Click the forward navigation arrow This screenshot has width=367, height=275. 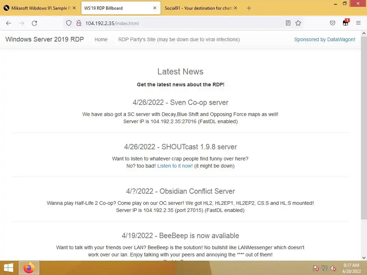[x=22, y=23]
